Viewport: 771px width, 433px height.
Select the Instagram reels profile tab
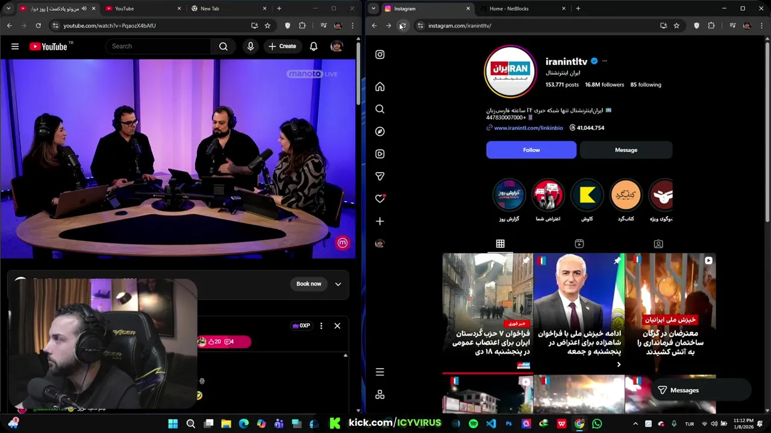tap(579, 244)
